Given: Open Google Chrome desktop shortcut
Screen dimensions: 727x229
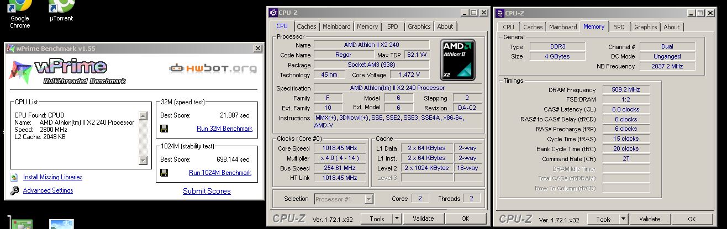Looking at the screenshot, I should pos(20,14).
